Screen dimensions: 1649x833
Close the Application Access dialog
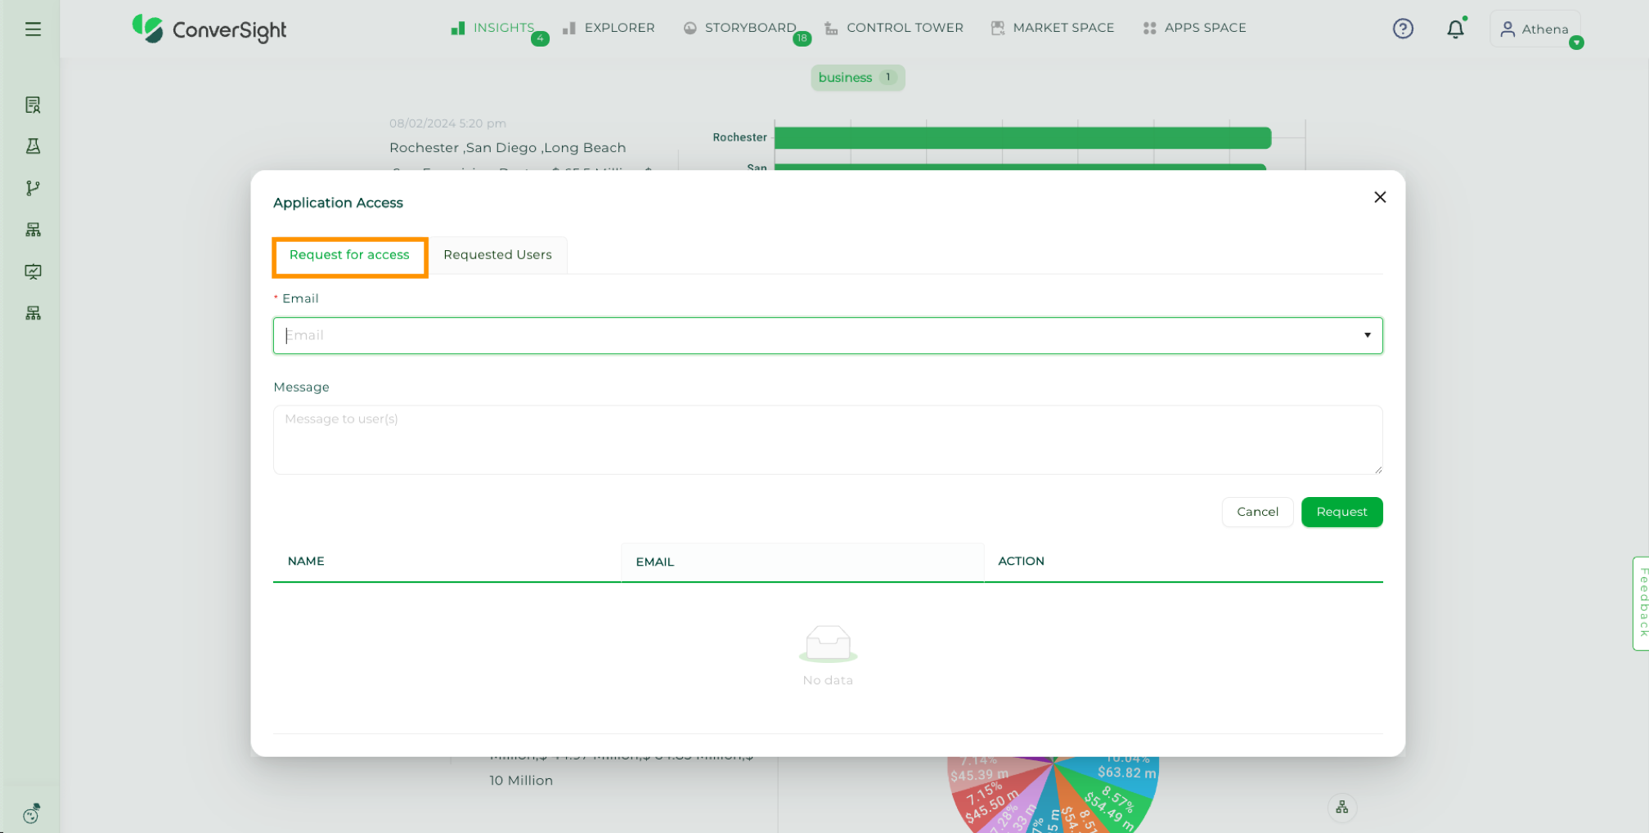tap(1380, 197)
